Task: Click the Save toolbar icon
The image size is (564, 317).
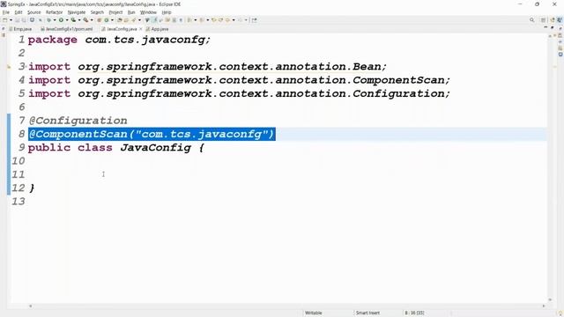Action: pos(17,20)
